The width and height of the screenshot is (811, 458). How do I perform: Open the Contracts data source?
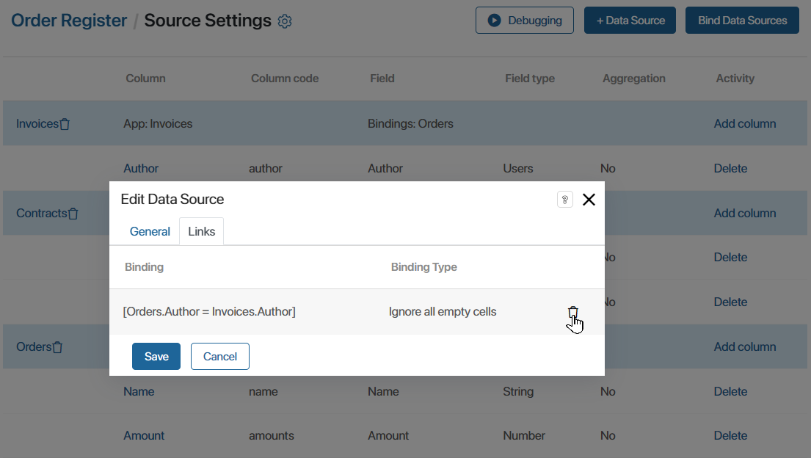pos(42,213)
